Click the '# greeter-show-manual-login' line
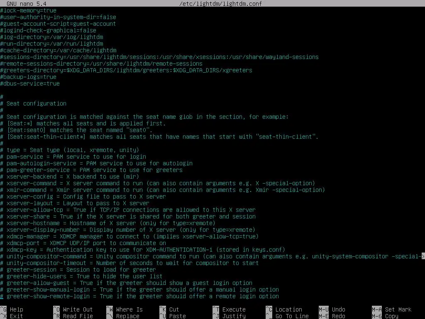Image resolution: width=425 pixels, height=319 pixels. [x=139, y=290]
